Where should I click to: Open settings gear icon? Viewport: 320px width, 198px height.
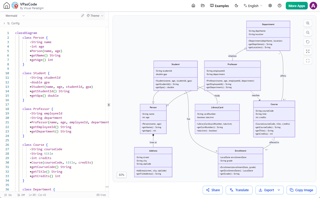pos(270,6)
